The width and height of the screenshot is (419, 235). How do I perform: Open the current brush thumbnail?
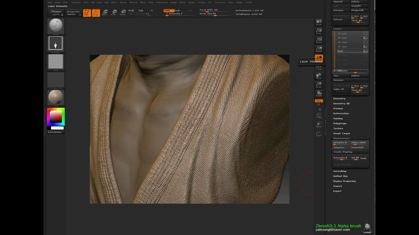[56, 26]
